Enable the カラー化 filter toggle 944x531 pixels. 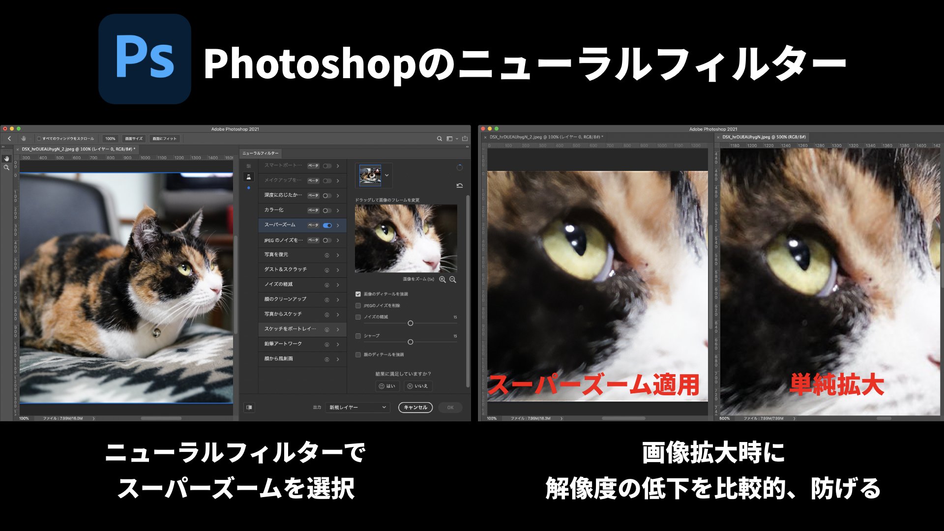327,210
